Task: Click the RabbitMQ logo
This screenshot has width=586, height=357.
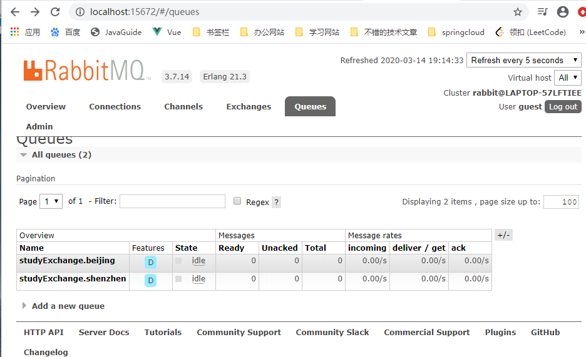Action: point(86,70)
